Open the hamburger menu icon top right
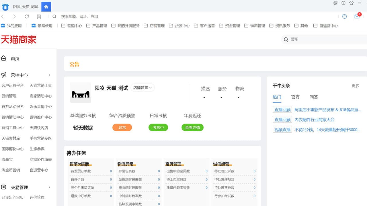Viewport: 367px width, 206px height. coord(359,3)
